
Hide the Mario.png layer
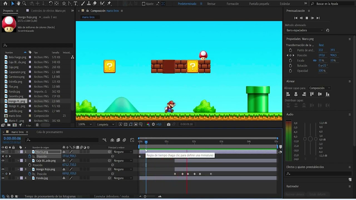pos(3,152)
